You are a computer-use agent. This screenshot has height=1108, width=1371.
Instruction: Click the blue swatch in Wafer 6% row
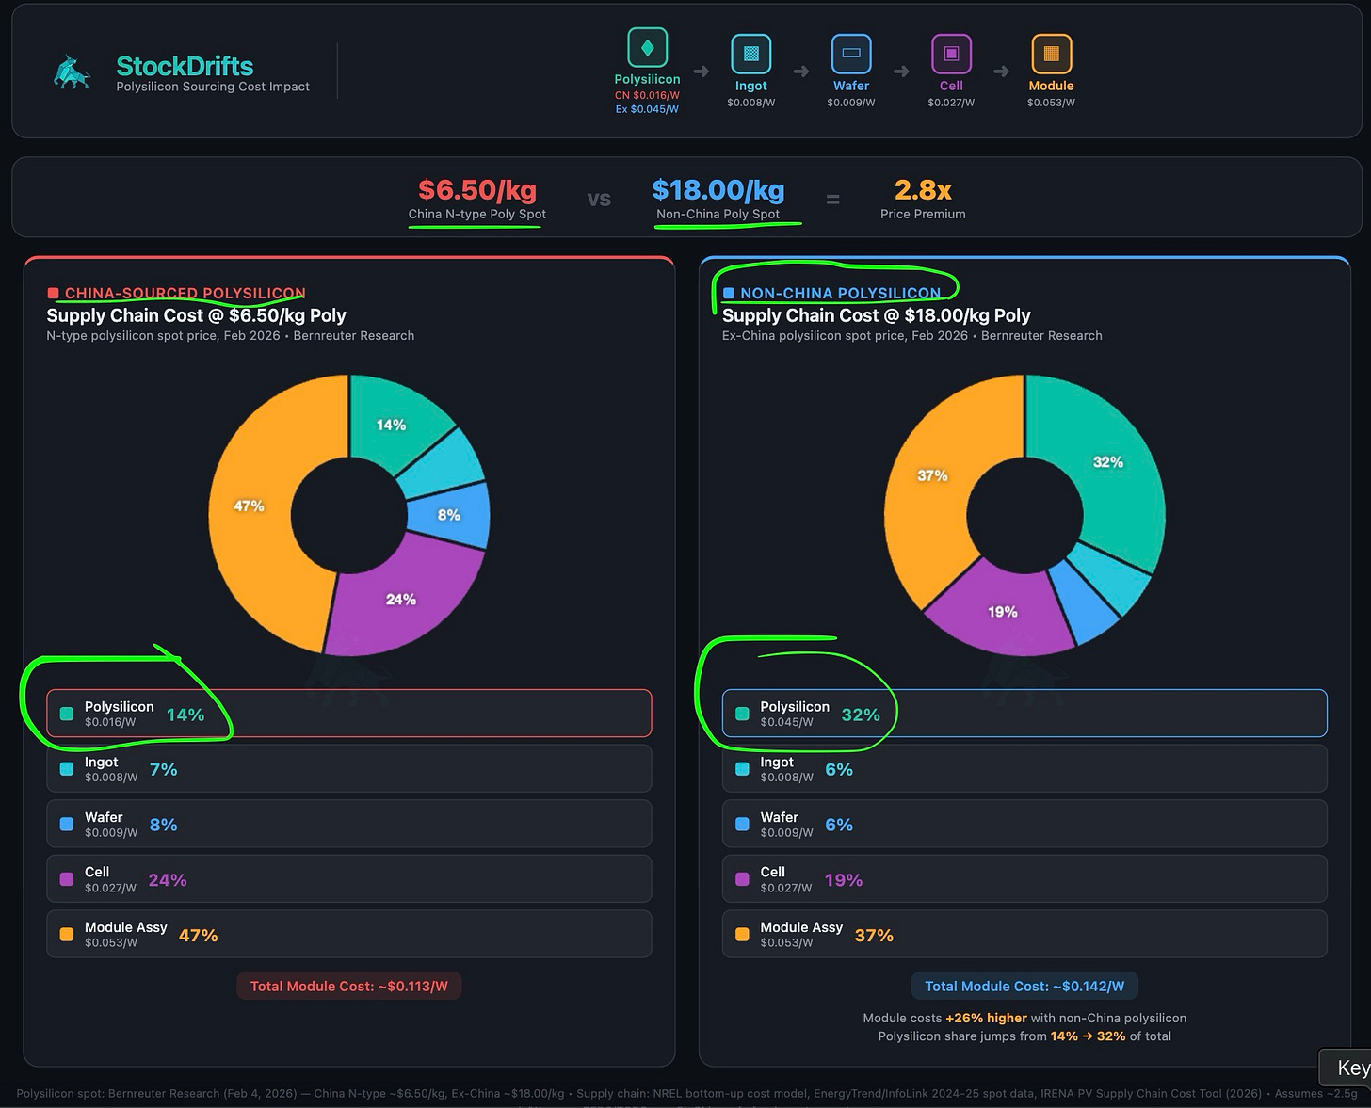742,824
